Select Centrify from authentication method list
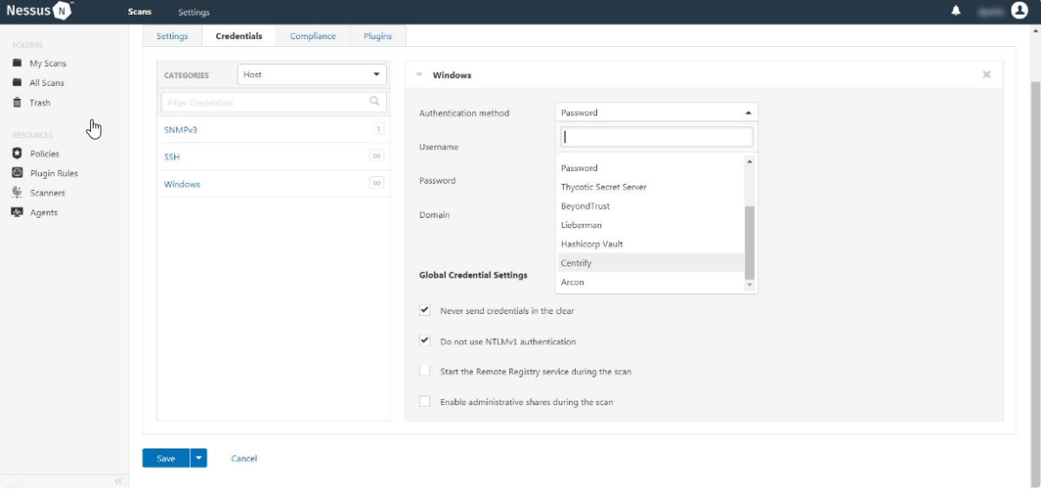The width and height of the screenshot is (1041, 491). tap(576, 263)
